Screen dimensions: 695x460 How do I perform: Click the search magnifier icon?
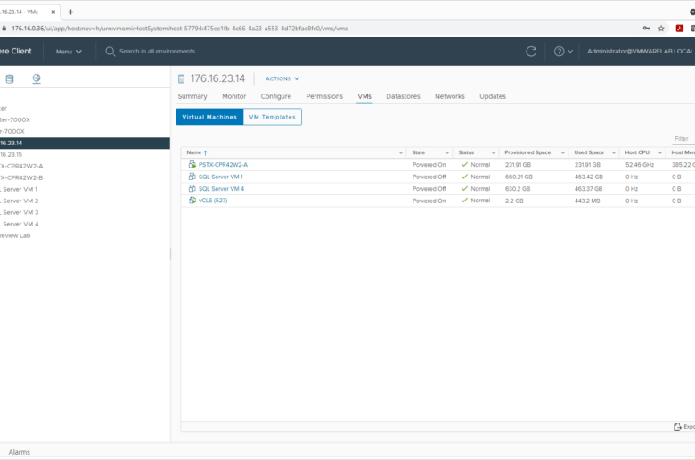click(x=110, y=52)
